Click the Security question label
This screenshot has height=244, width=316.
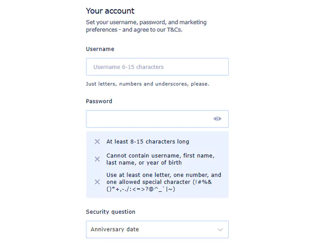point(111,212)
